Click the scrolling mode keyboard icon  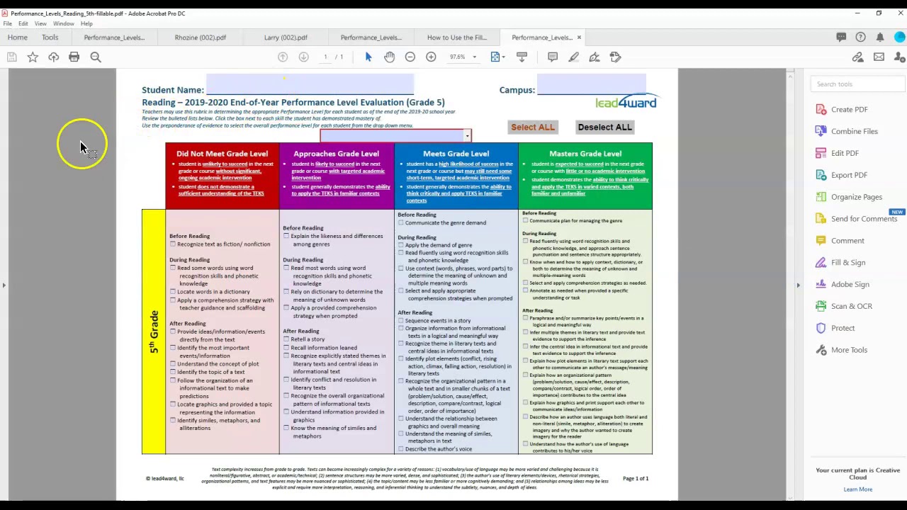[522, 57]
